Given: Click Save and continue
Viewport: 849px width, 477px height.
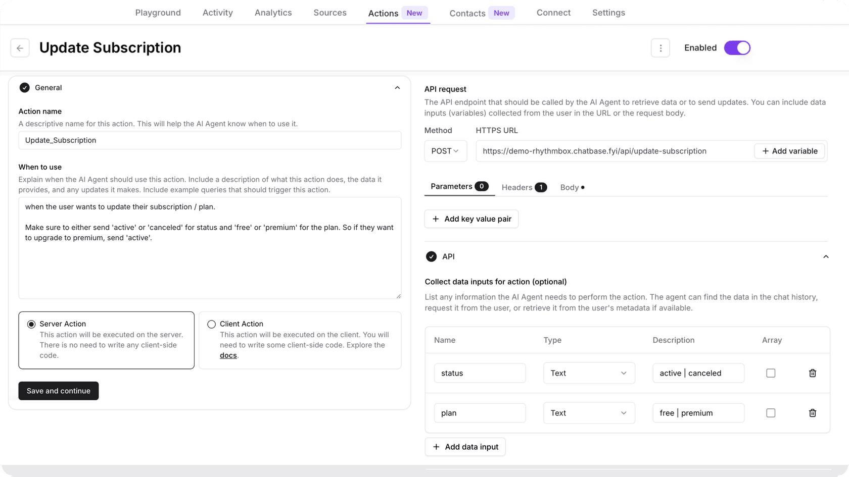Looking at the screenshot, I should tap(59, 391).
